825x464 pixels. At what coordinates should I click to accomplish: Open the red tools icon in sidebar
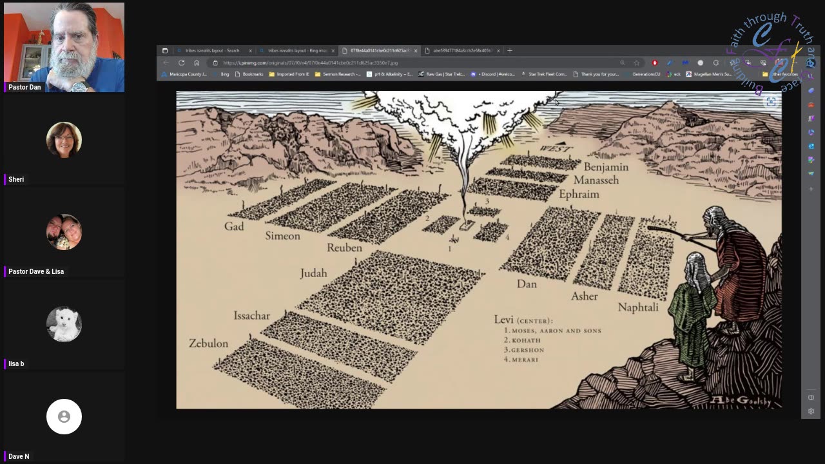click(x=811, y=104)
